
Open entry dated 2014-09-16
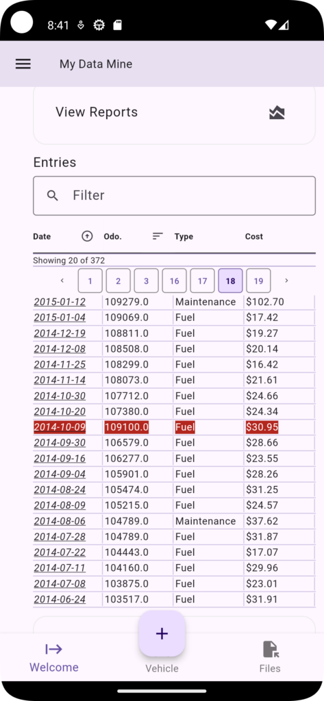click(60, 458)
